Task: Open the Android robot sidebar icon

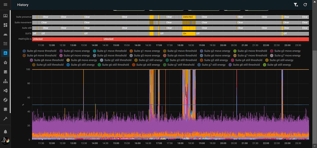Action: coord(5,34)
